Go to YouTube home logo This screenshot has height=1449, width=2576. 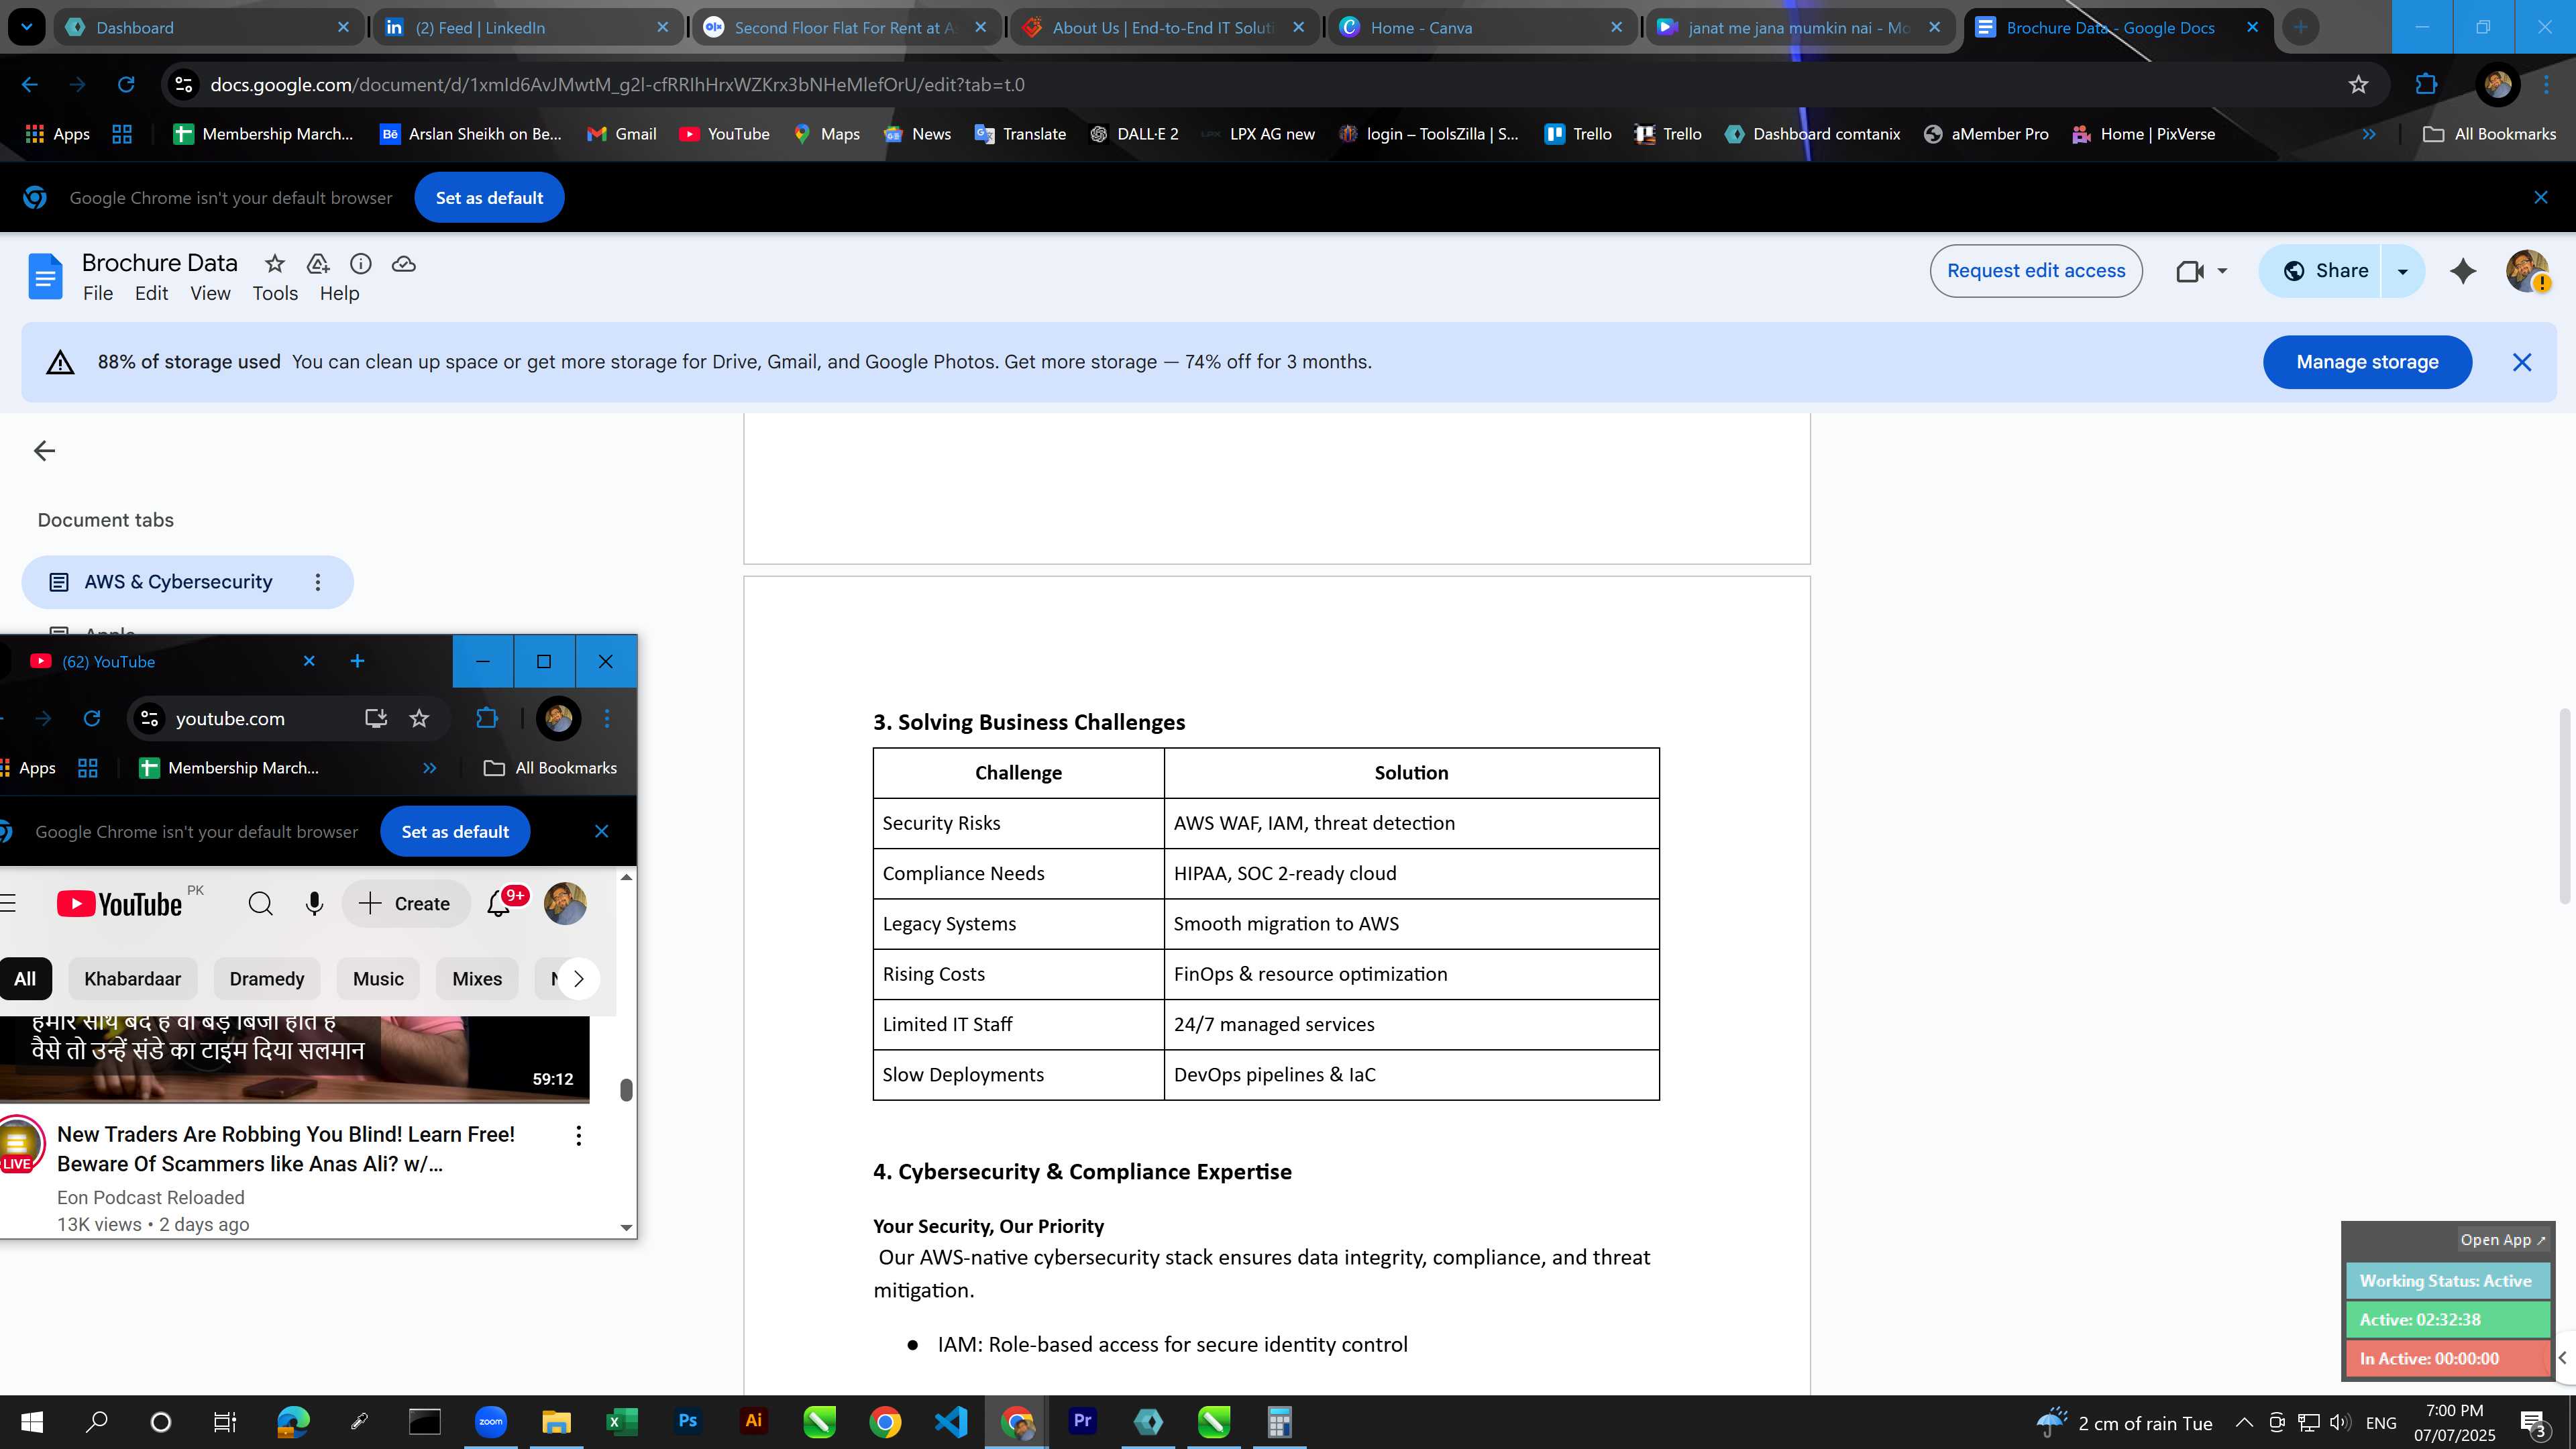[119, 904]
